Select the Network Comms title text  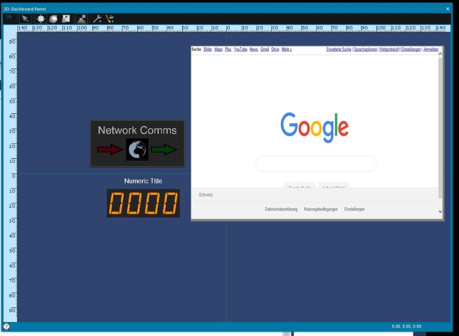137,130
